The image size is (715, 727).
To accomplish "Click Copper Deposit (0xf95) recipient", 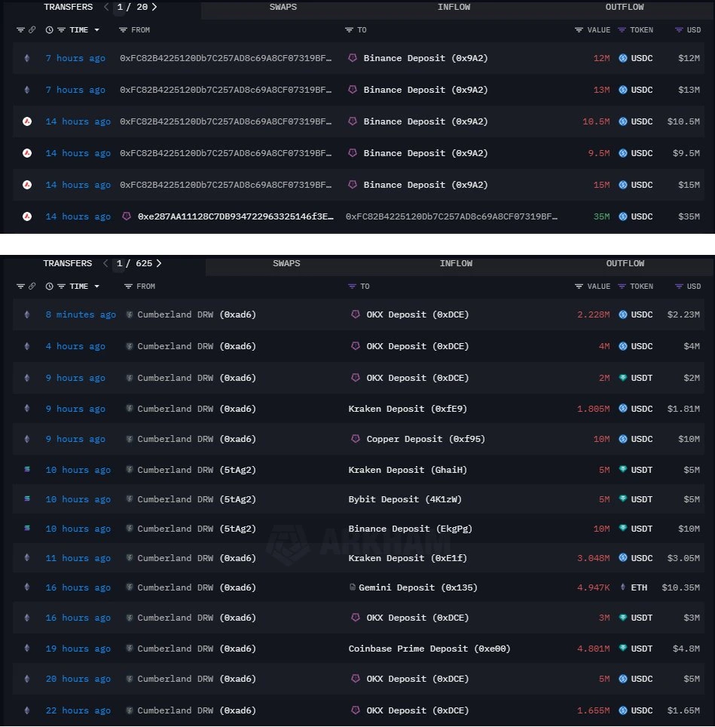I will click(426, 439).
